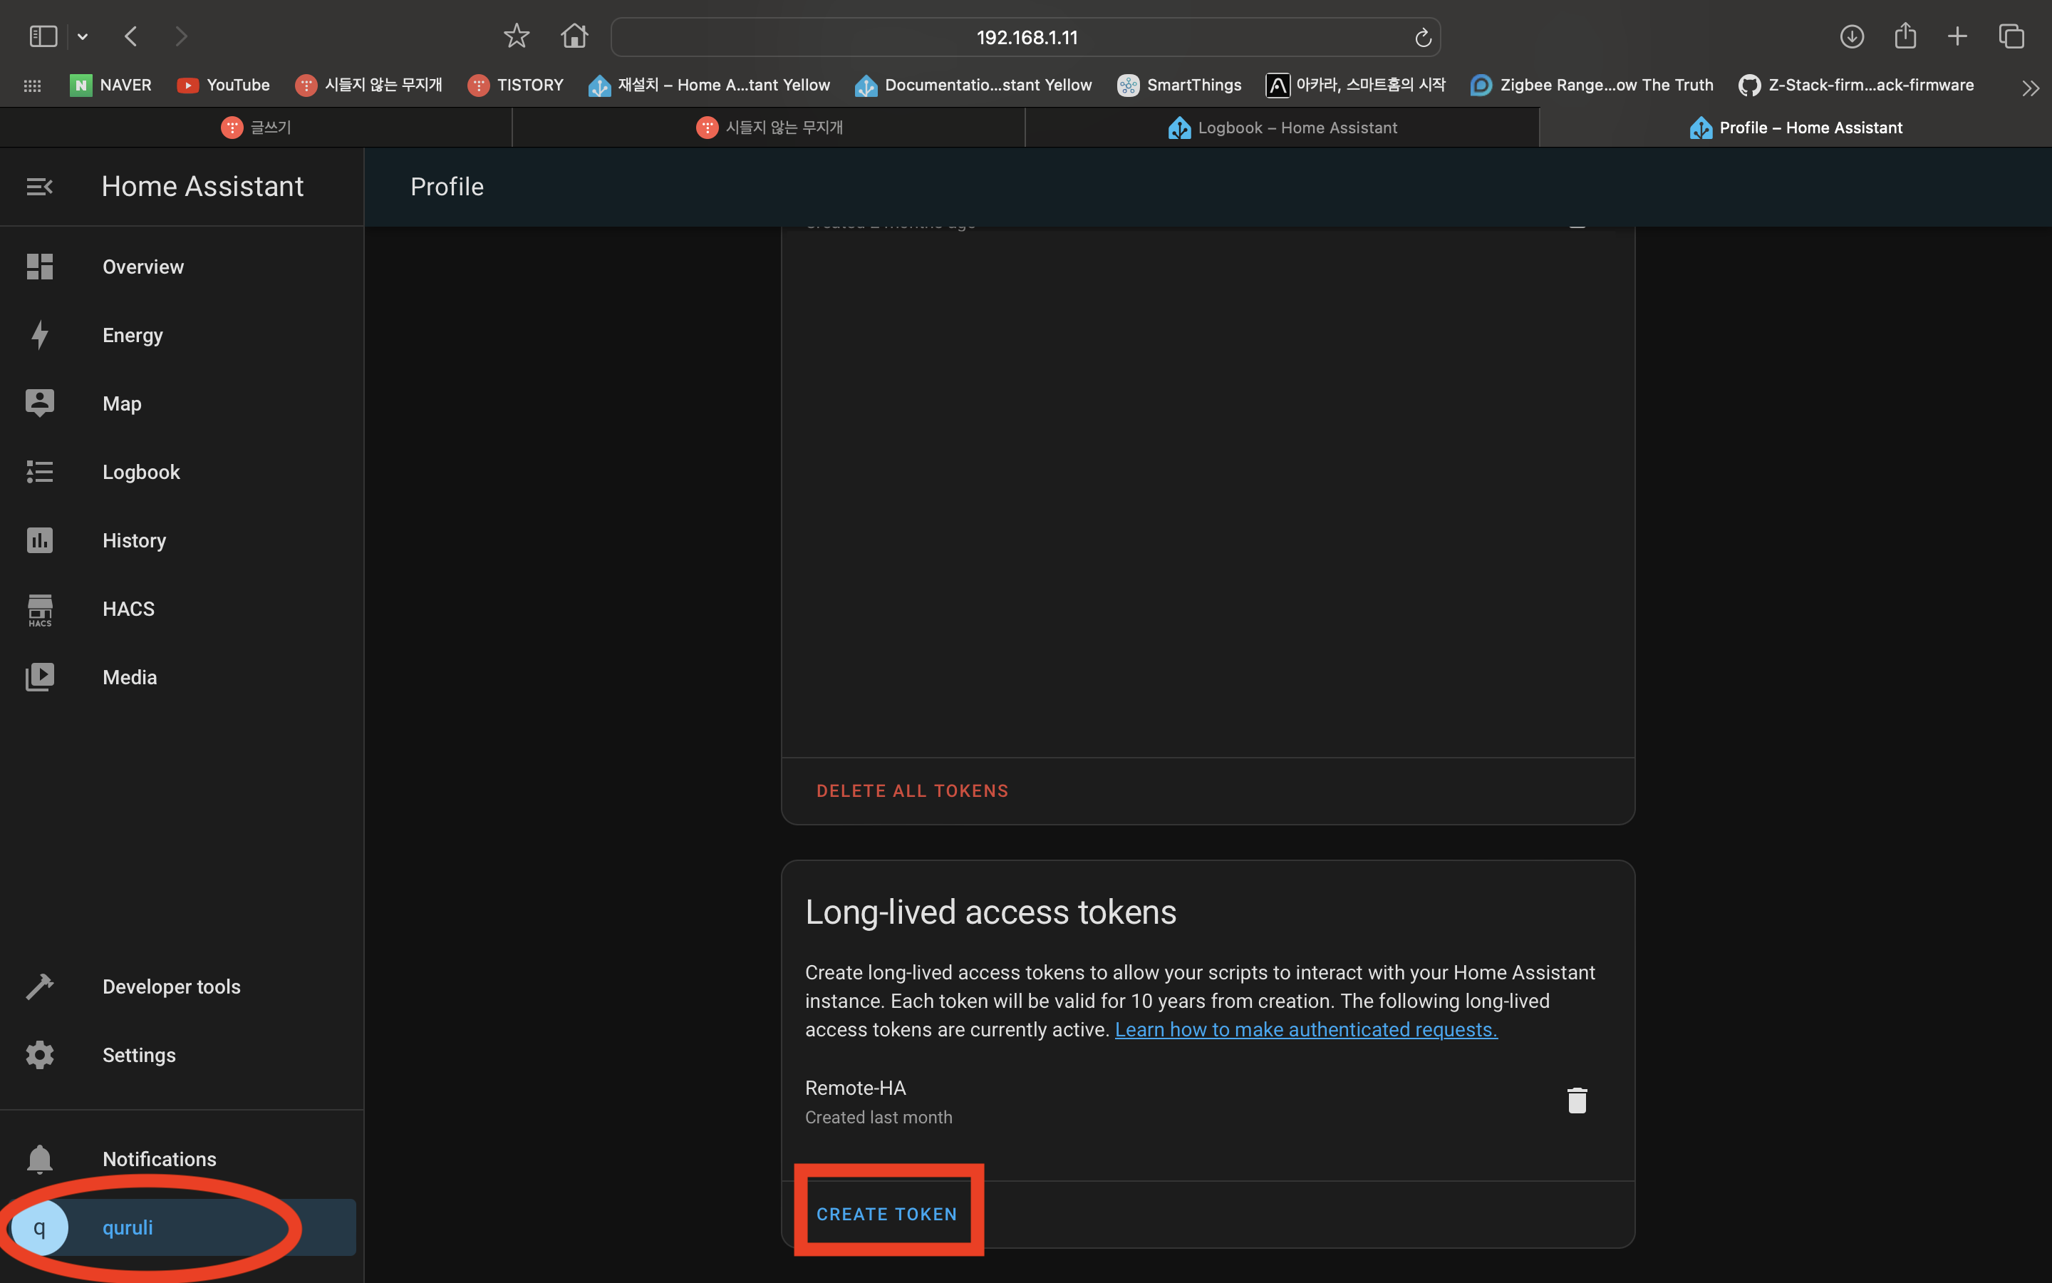Open Energy via its lightning icon
The image size is (2052, 1283).
coord(39,335)
